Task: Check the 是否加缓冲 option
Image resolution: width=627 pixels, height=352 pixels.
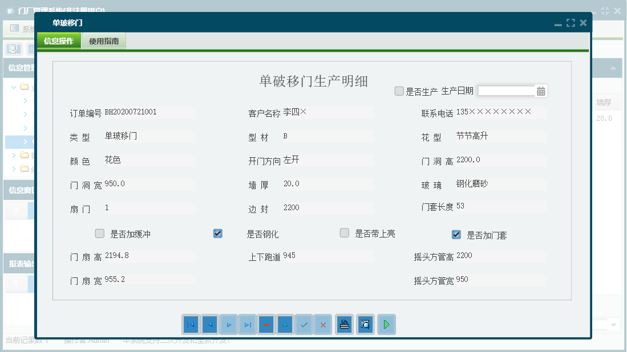Action: point(99,233)
